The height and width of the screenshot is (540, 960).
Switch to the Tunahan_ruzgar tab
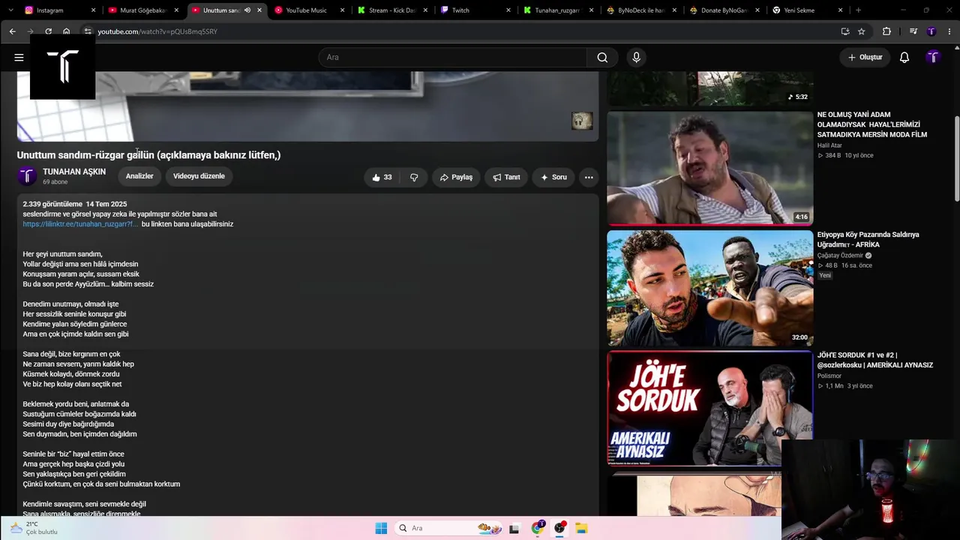pos(556,10)
